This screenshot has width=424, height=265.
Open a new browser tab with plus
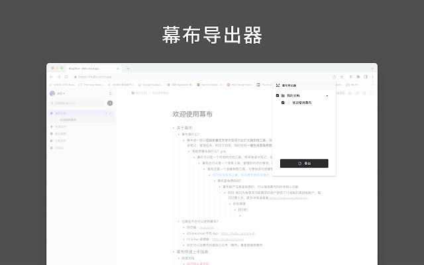click(128, 69)
